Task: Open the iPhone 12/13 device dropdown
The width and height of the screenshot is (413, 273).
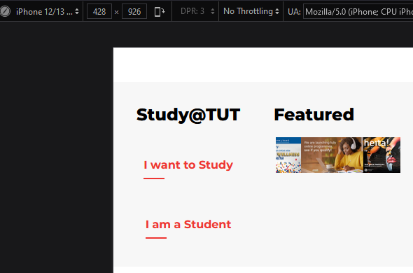Action: click(48, 12)
